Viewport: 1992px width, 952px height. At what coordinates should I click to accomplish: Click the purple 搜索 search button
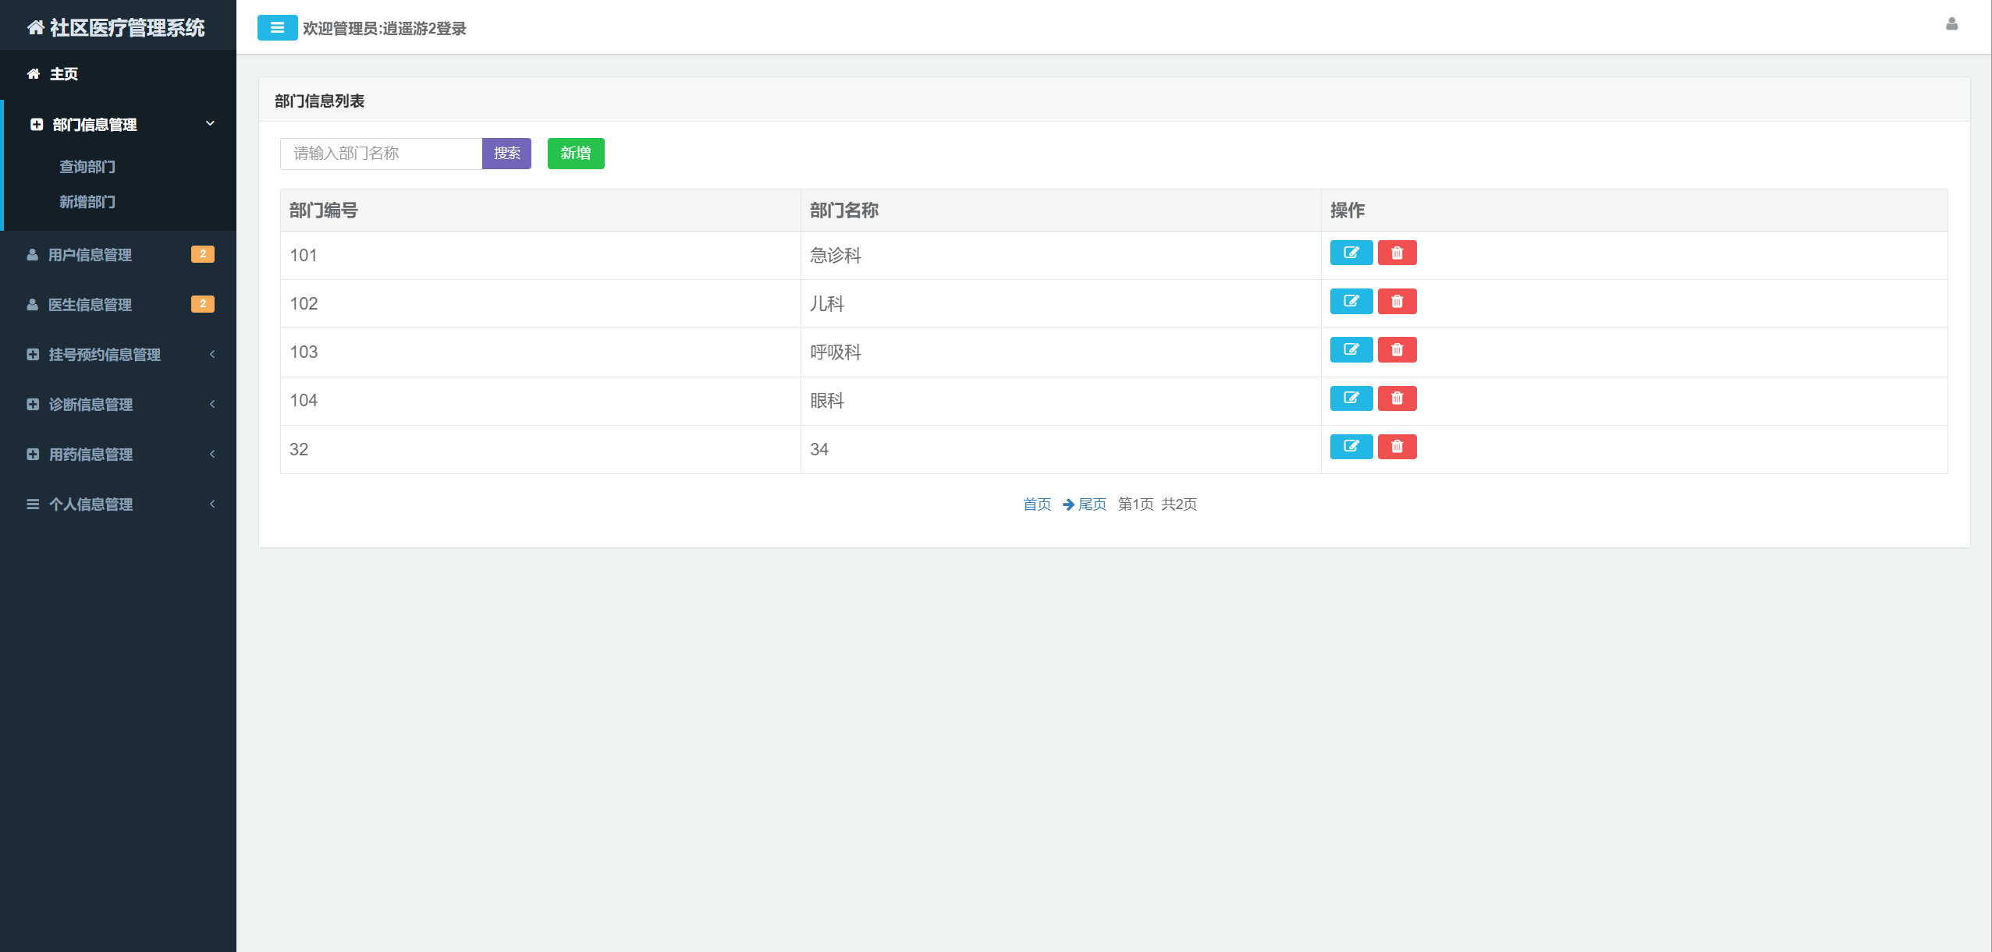[x=506, y=154]
